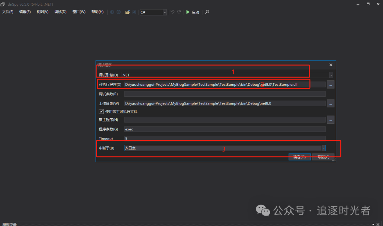Click the 确定(O) confirm button
383x226 pixels.
pyautogui.click(x=300, y=157)
